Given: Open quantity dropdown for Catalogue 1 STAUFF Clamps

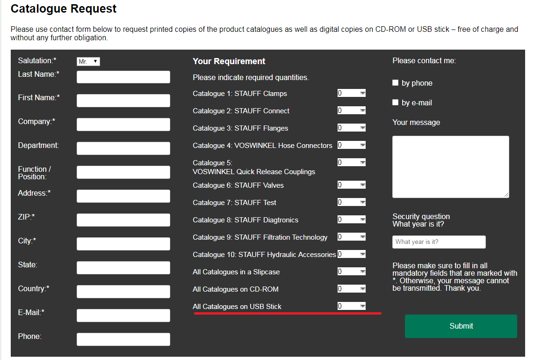Looking at the screenshot, I should tap(352, 93).
